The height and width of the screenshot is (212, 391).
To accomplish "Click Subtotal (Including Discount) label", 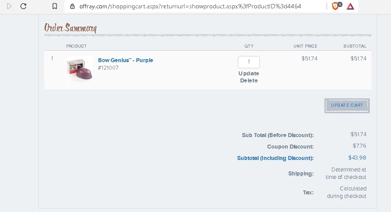I will 275,158.
